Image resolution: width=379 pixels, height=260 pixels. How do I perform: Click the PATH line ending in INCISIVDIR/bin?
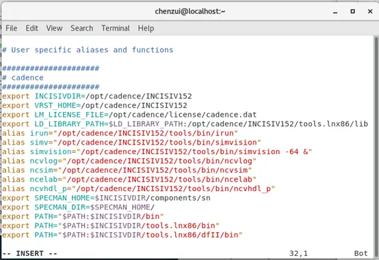pos(83,216)
